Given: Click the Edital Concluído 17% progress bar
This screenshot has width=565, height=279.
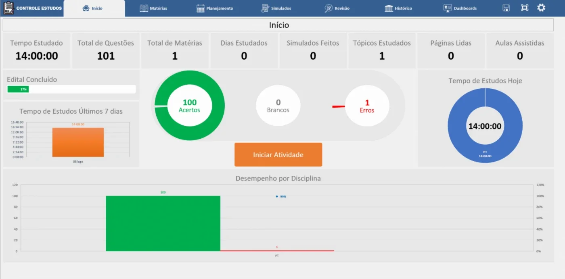Looking at the screenshot, I should click(x=71, y=89).
